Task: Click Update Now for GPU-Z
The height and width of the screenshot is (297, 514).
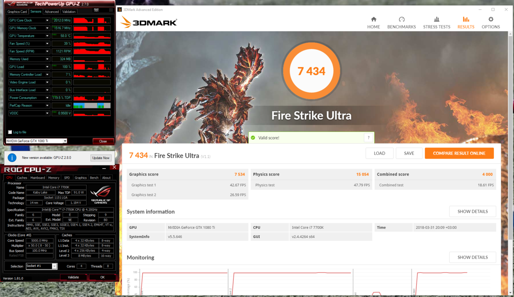Action: [x=101, y=158]
